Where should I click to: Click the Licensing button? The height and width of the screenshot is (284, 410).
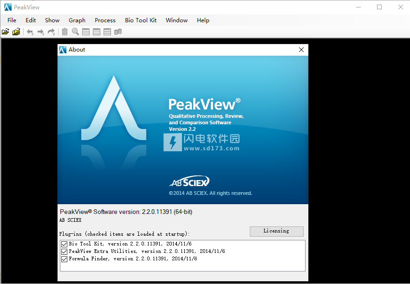click(277, 231)
